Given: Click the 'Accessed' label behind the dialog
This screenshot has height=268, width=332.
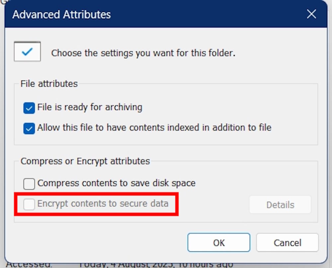Looking at the screenshot, I should (29, 265).
